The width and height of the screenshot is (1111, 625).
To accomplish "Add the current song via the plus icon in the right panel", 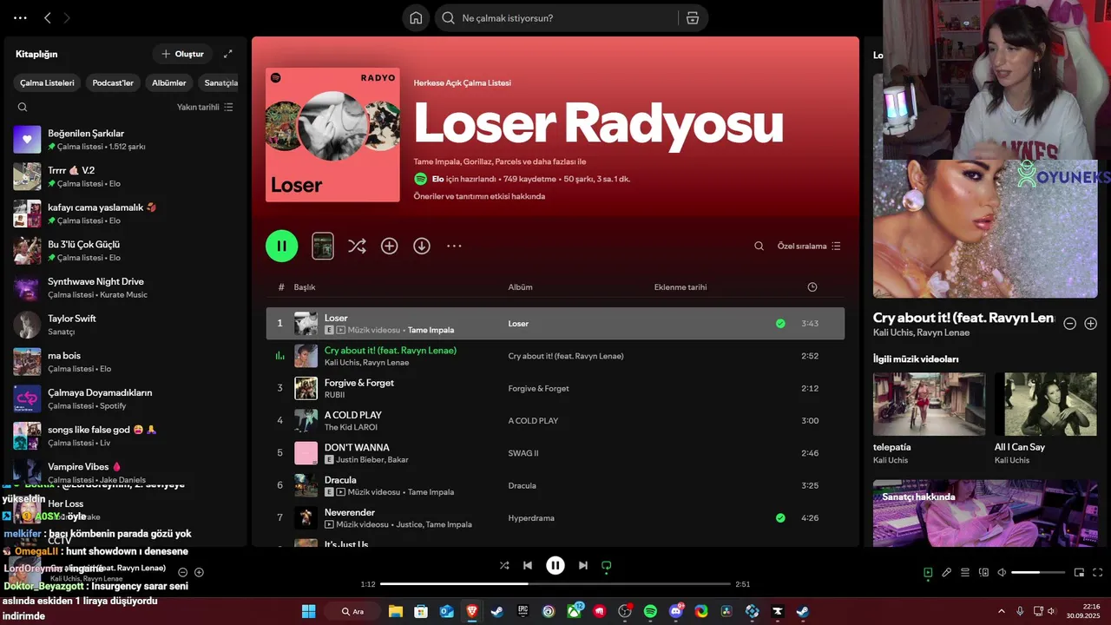I will [x=1091, y=324].
